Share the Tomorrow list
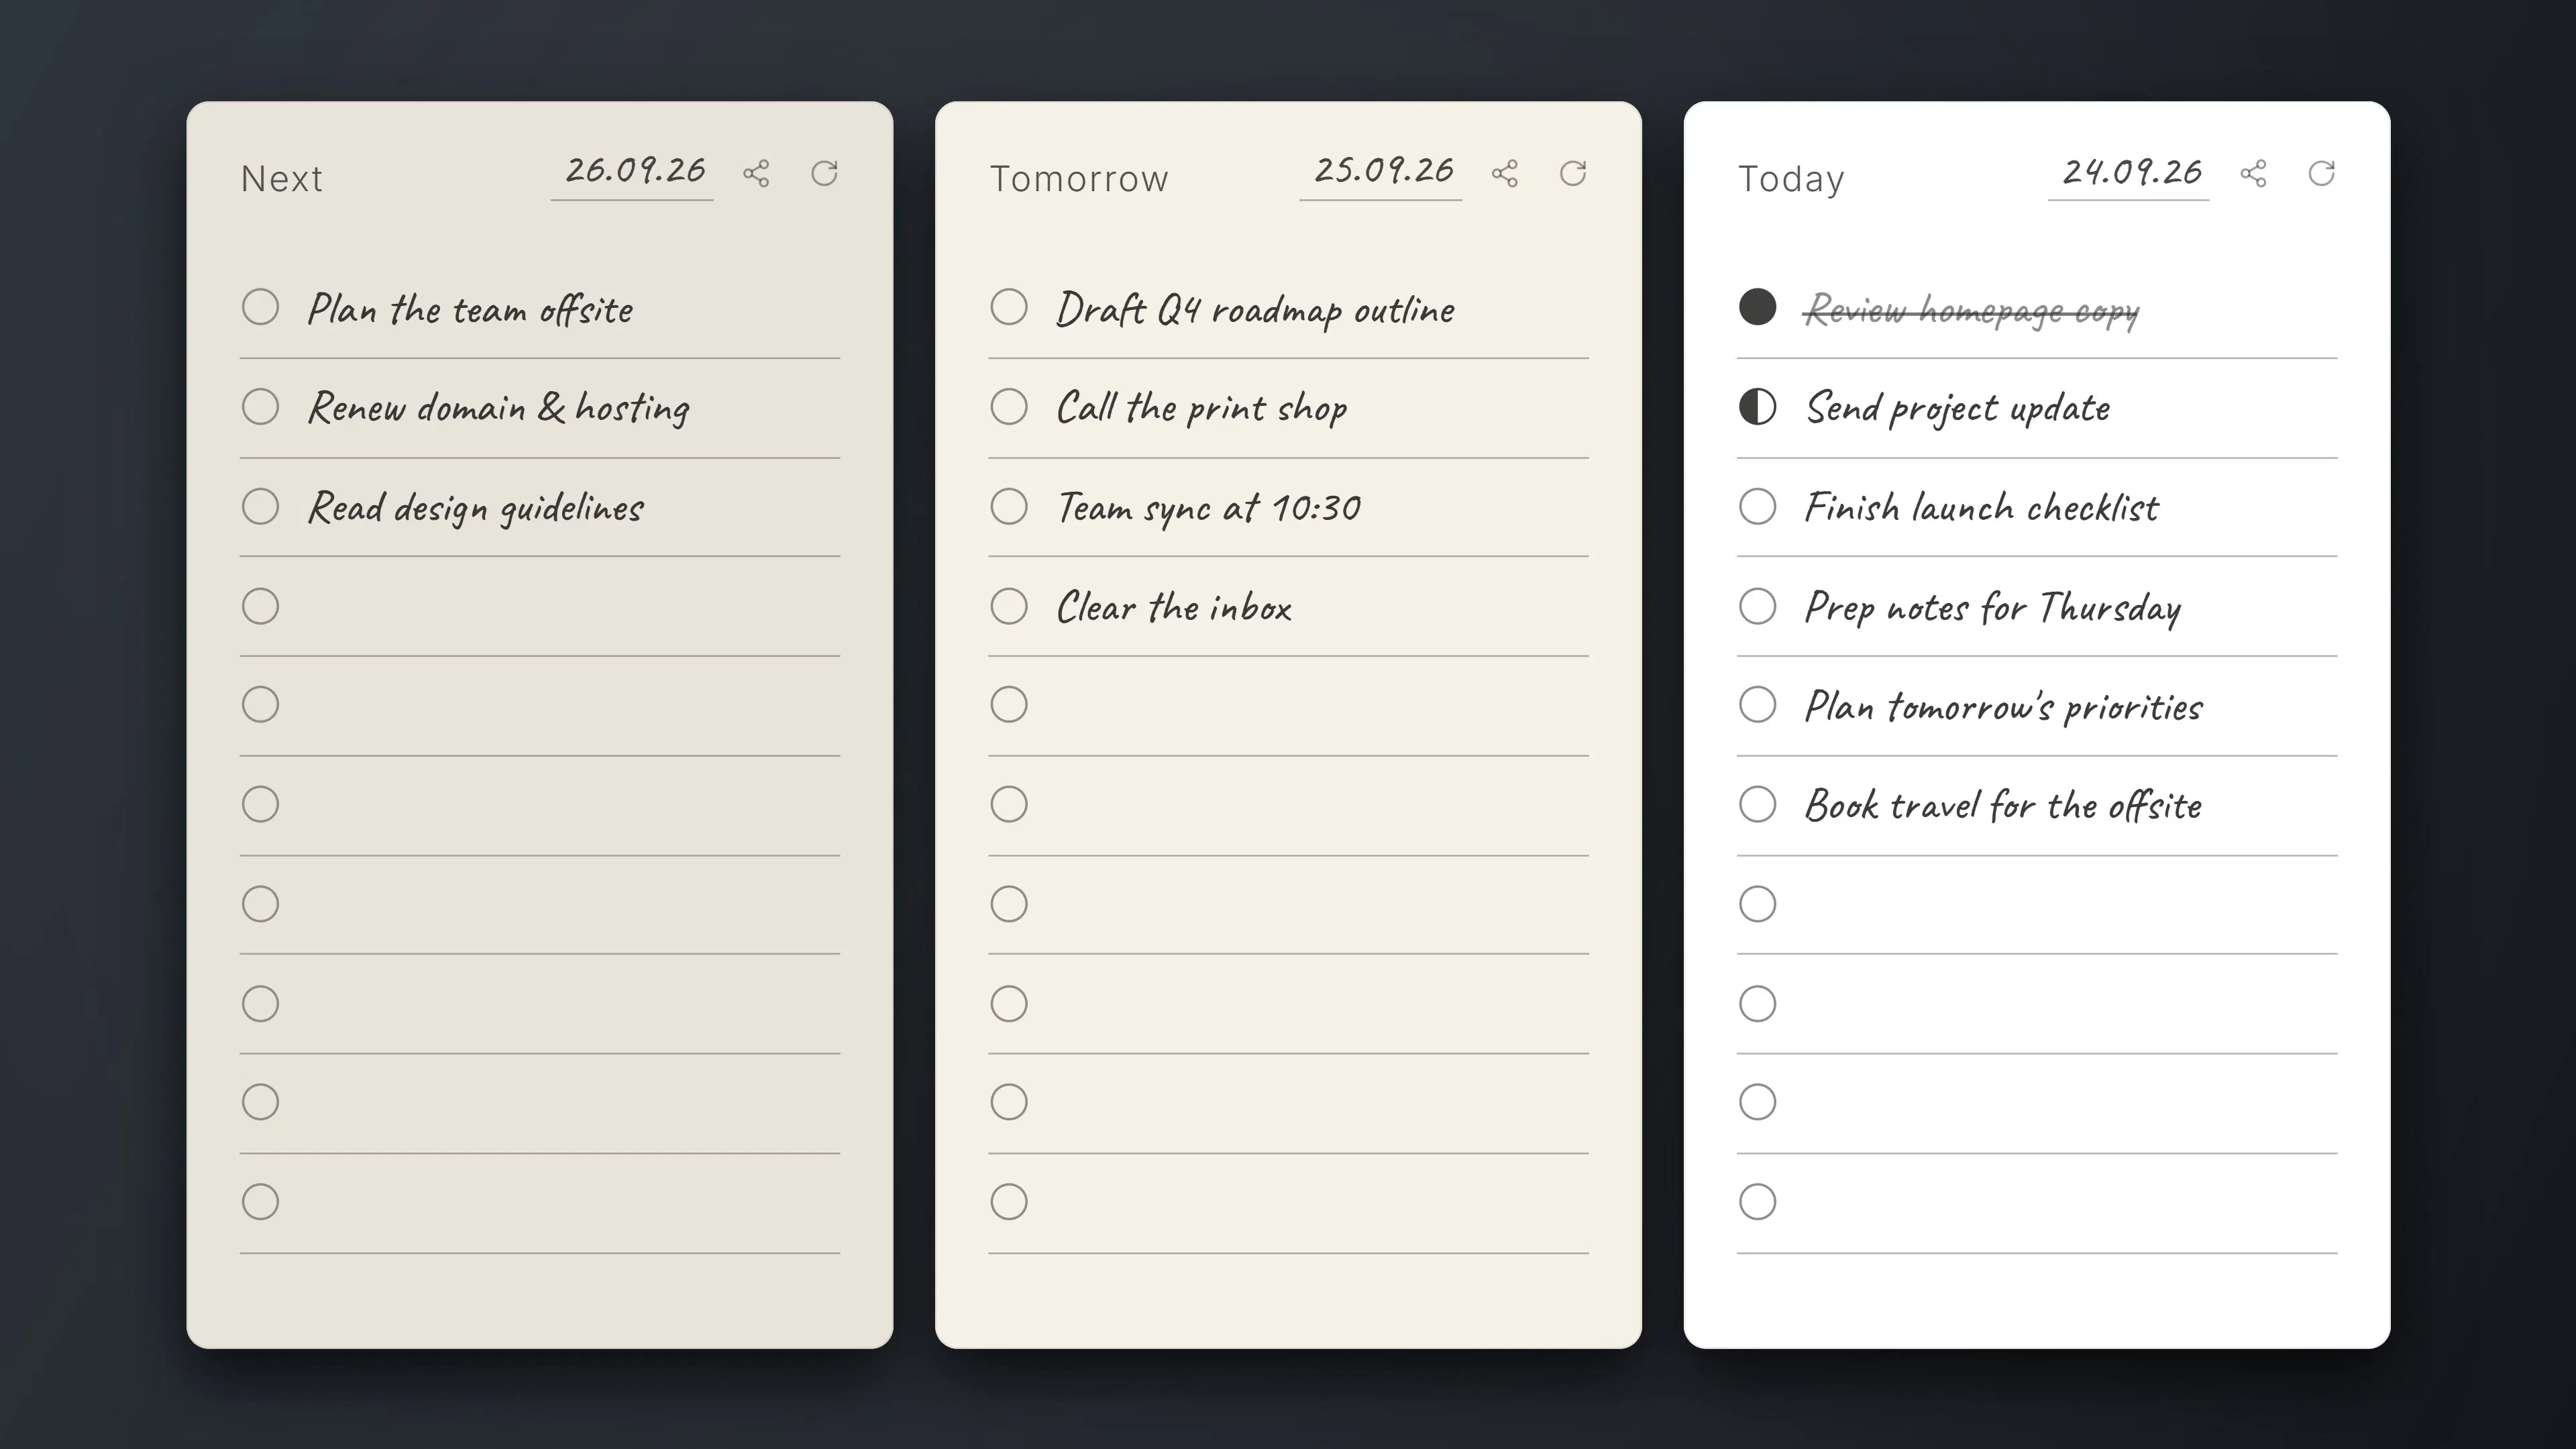Image resolution: width=2576 pixels, height=1449 pixels. click(1505, 173)
